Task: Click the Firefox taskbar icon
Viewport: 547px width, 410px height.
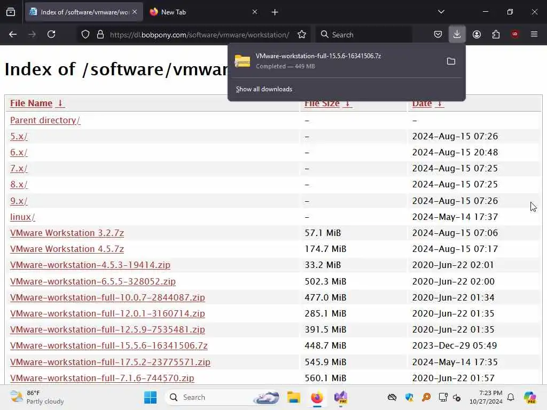Action: (317, 397)
